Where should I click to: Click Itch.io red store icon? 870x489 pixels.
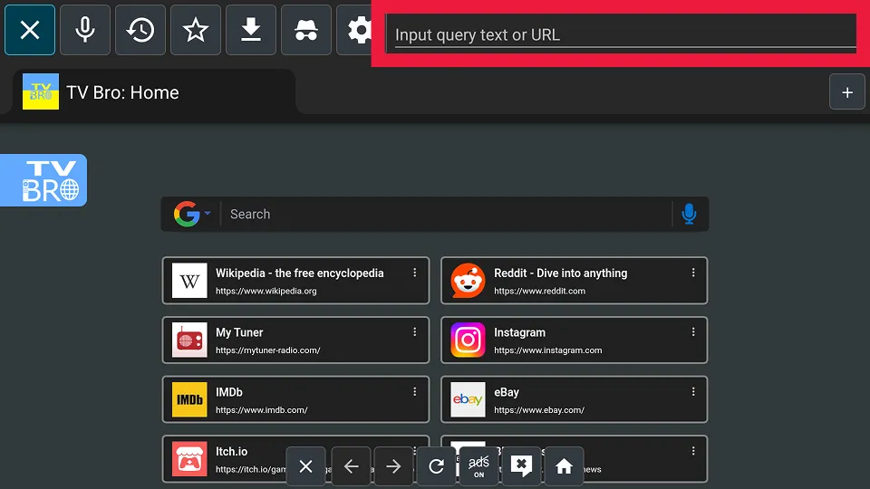(x=189, y=459)
